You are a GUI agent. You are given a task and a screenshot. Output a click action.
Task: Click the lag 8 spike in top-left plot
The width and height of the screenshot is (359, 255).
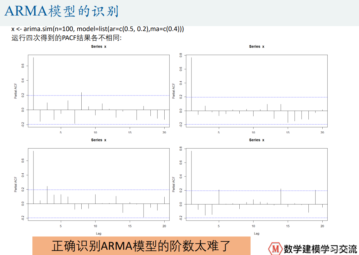coord(81,101)
